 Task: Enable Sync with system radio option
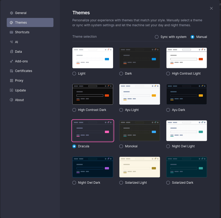tap(157, 37)
